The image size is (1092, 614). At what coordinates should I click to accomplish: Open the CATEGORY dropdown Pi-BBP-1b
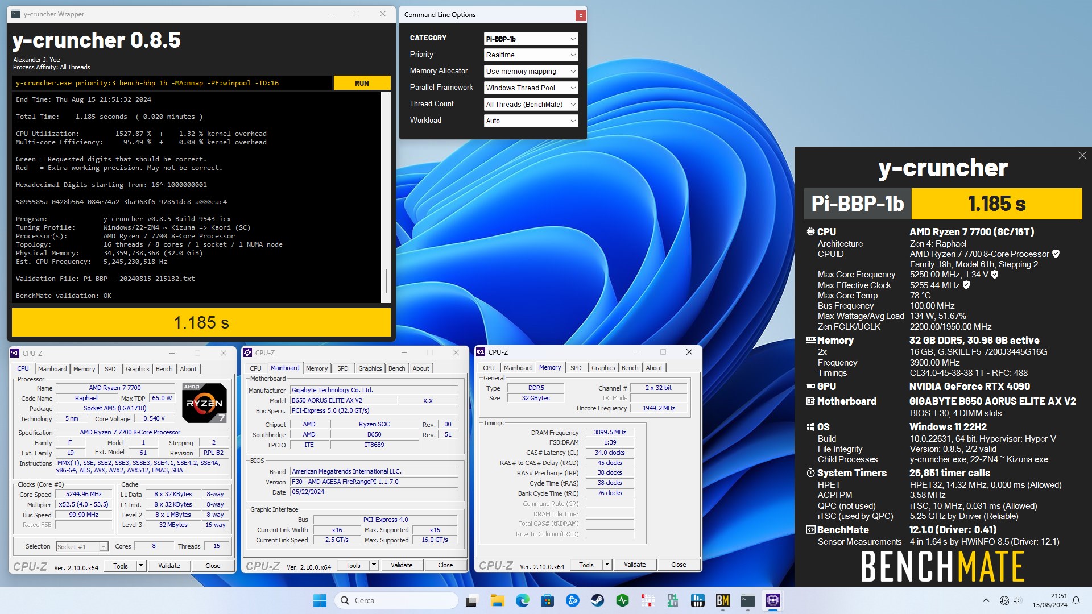tap(531, 39)
